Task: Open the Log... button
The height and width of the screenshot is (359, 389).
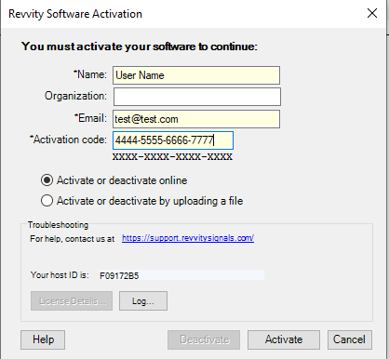Action: (143, 300)
